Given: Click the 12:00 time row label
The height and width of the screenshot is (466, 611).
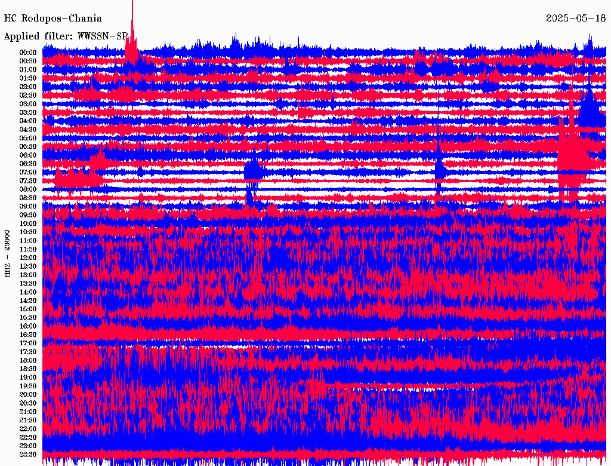Looking at the screenshot, I should [28, 257].
